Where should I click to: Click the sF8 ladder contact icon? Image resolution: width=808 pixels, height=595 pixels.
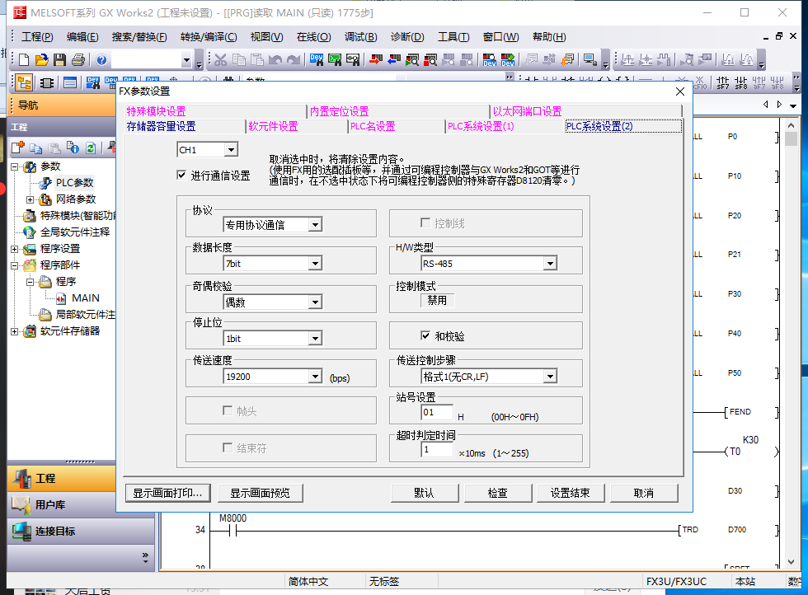tap(741, 82)
